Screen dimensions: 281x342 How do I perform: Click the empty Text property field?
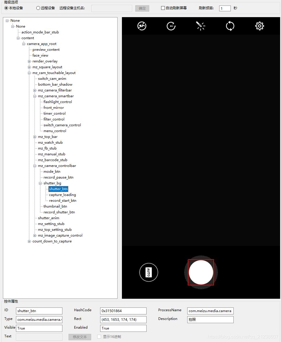[39, 337]
